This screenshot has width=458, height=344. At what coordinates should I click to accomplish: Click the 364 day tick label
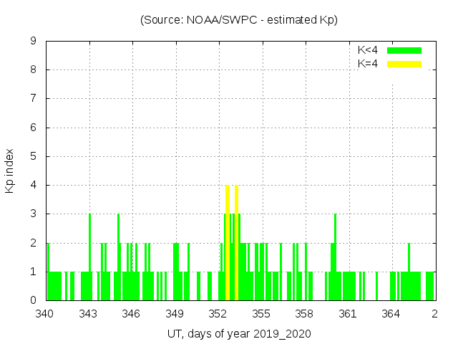tap(391, 313)
